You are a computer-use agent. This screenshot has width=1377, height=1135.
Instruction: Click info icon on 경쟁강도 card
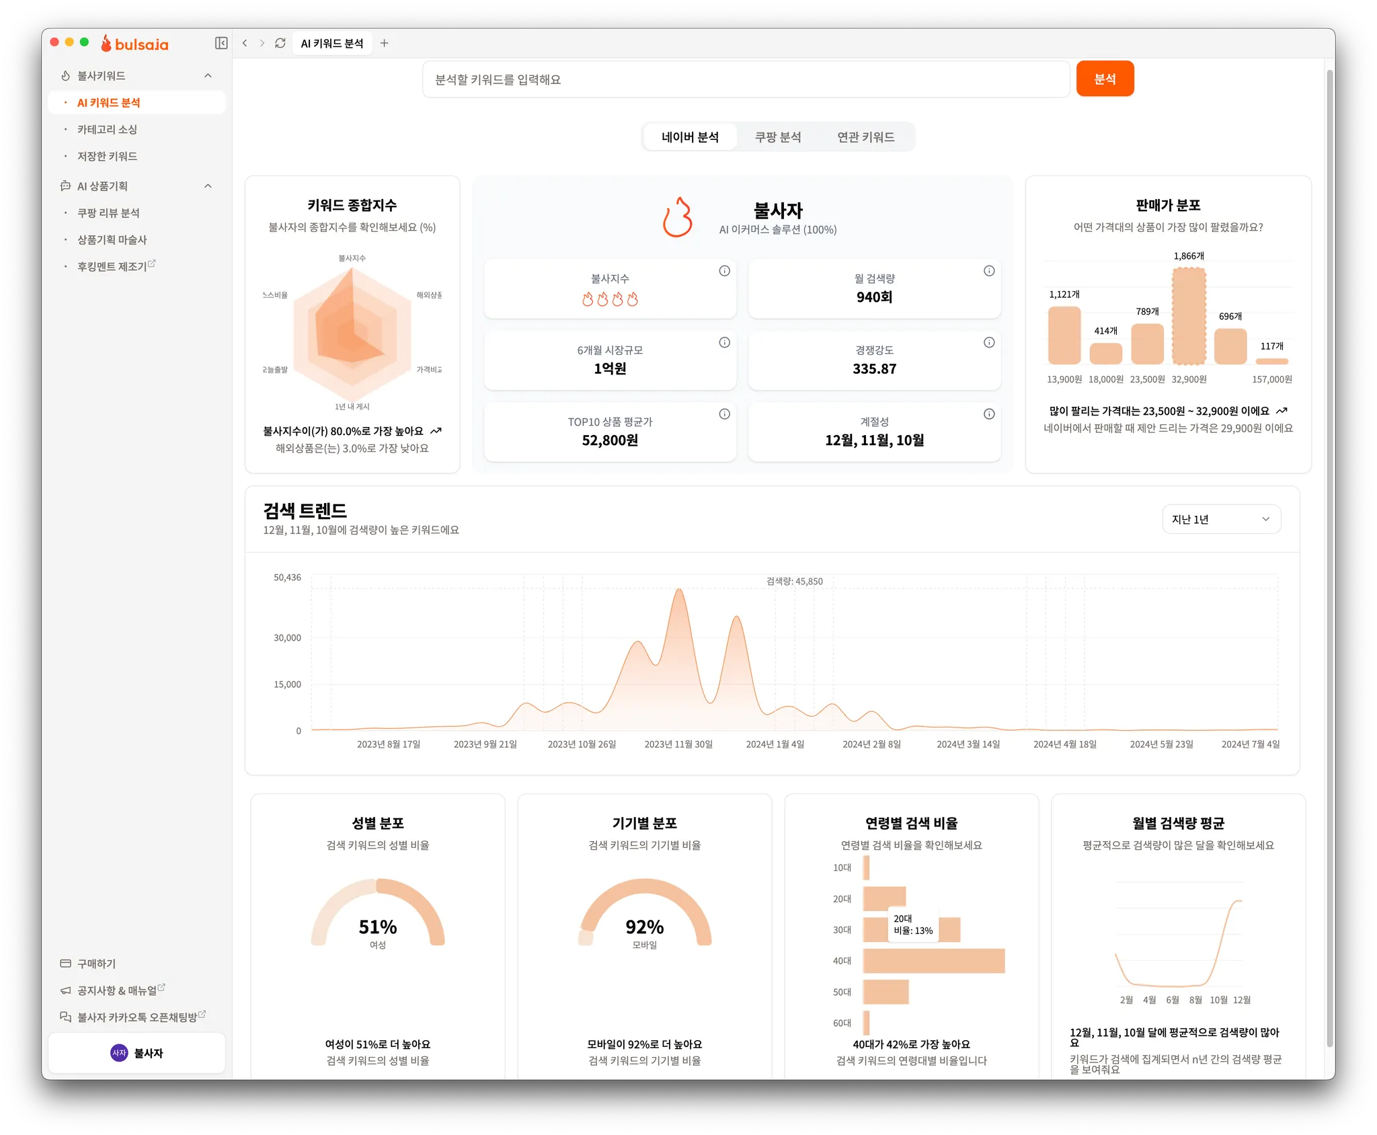pos(989,342)
